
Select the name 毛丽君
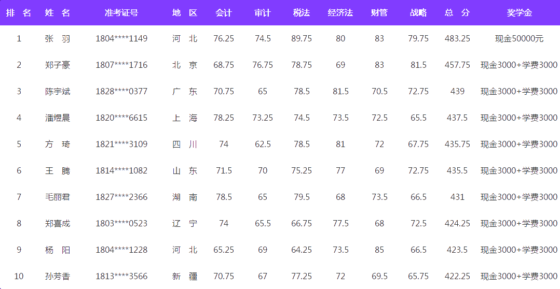click(57, 197)
